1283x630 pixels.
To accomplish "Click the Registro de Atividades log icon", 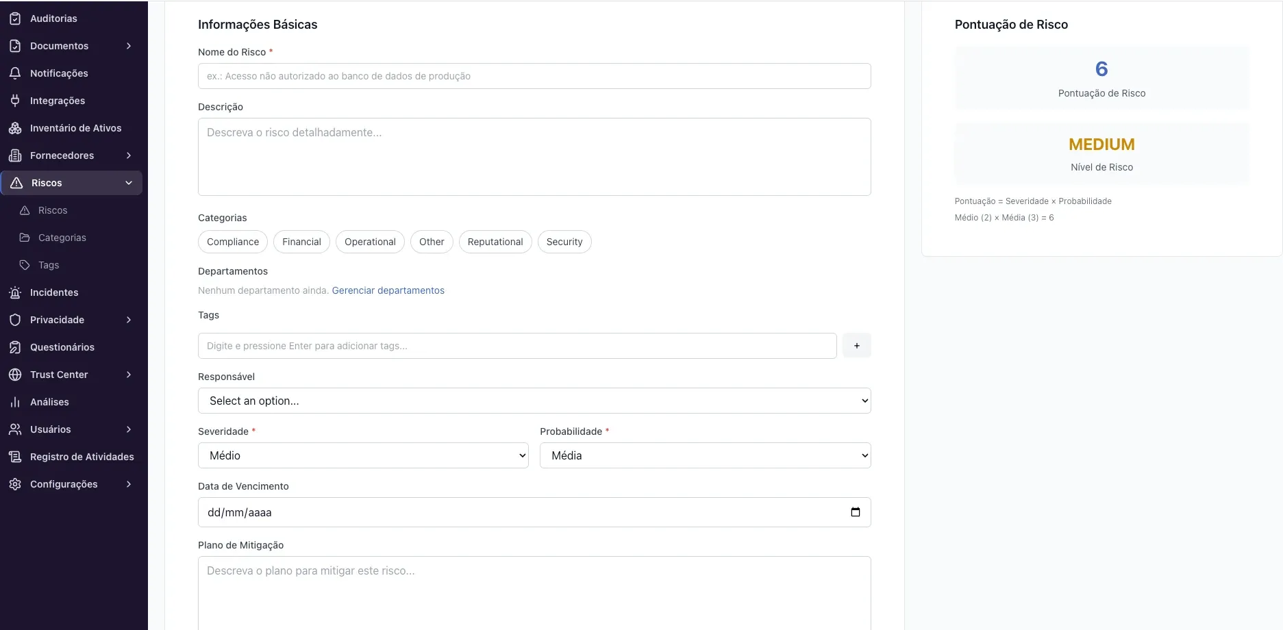I will point(15,457).
